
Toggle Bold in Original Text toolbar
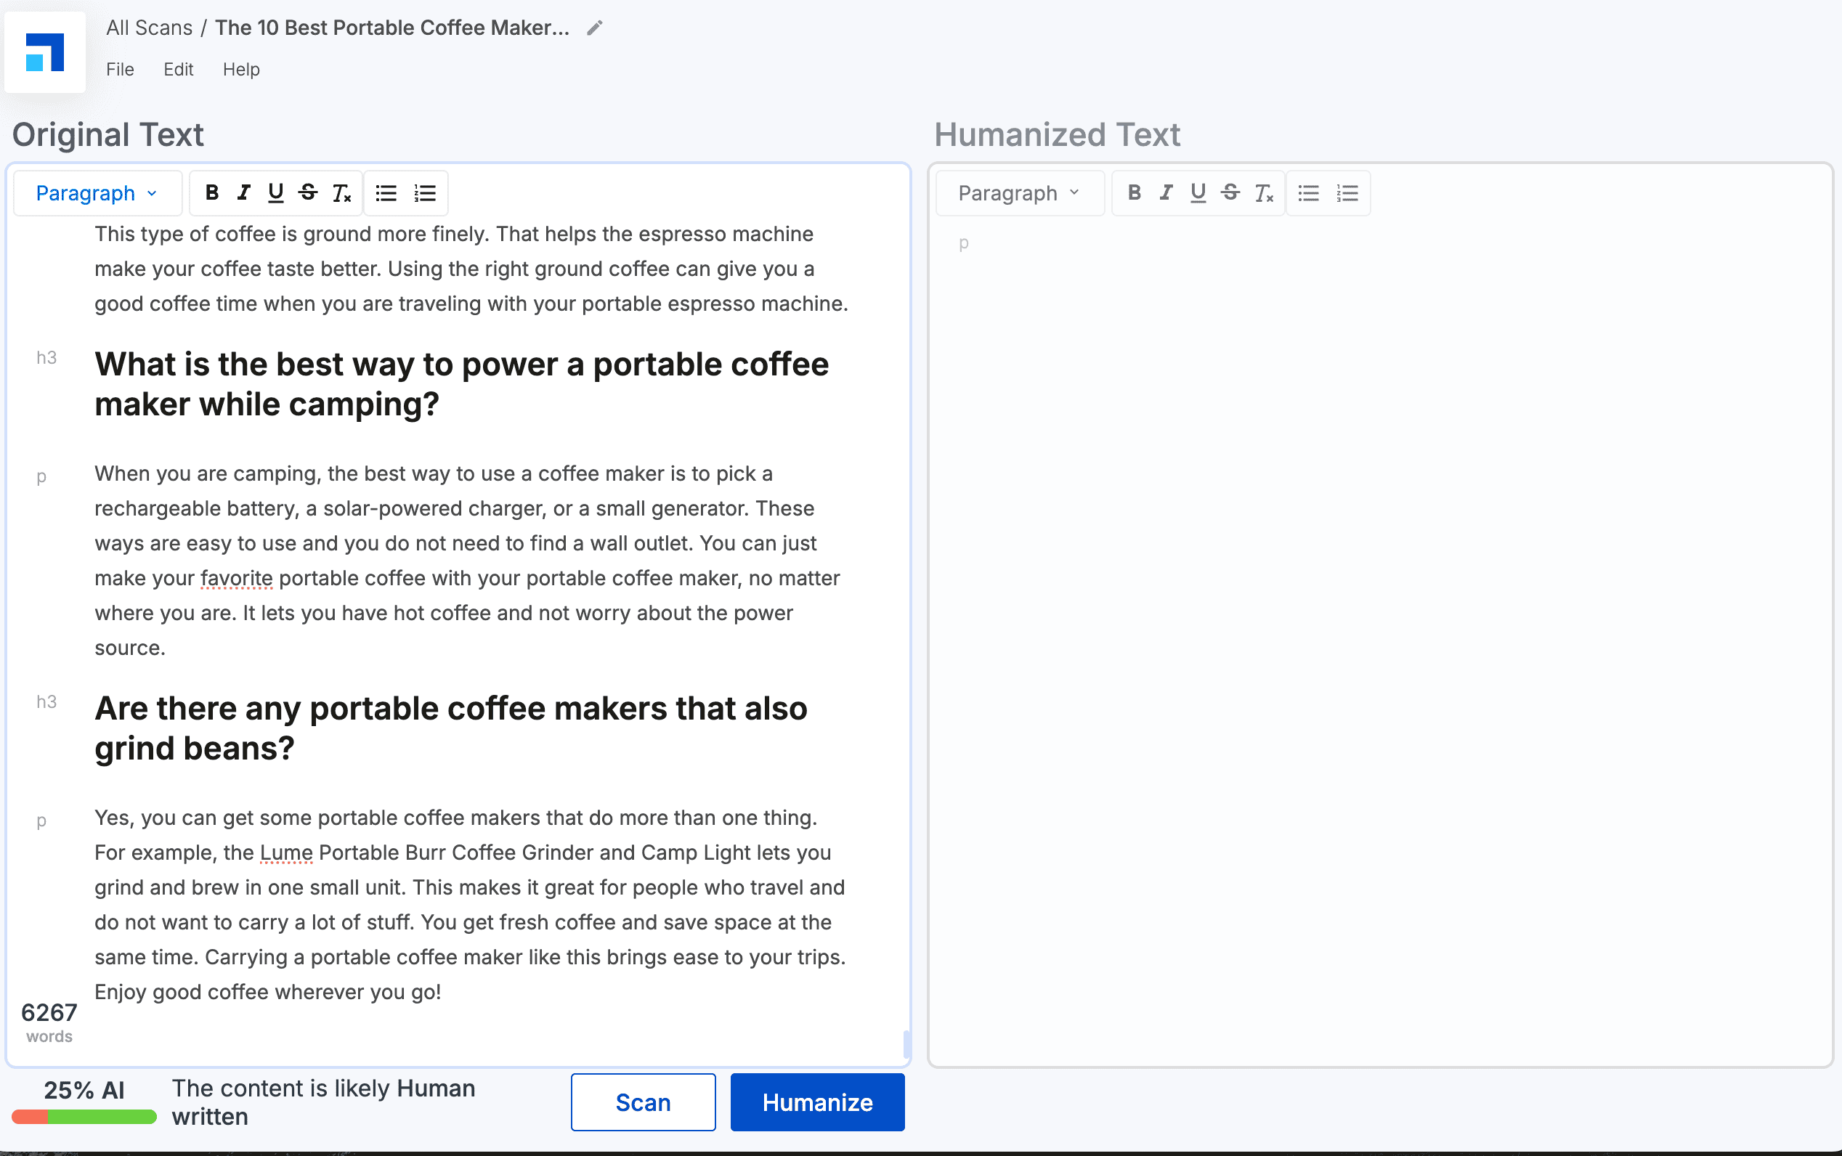pos(212,192)
